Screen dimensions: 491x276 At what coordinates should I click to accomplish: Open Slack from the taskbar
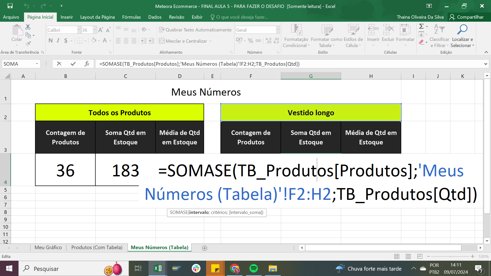196,268
